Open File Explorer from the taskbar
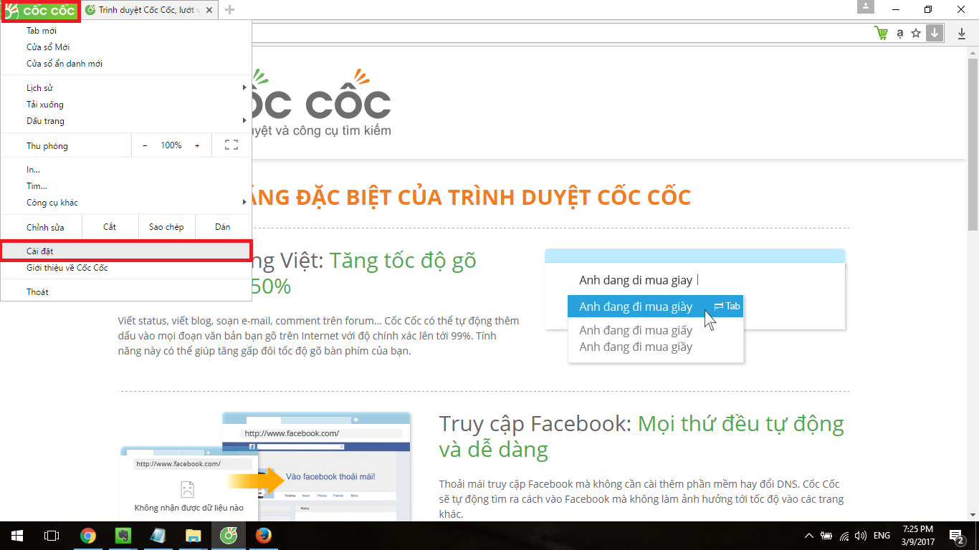 [193, 535]
